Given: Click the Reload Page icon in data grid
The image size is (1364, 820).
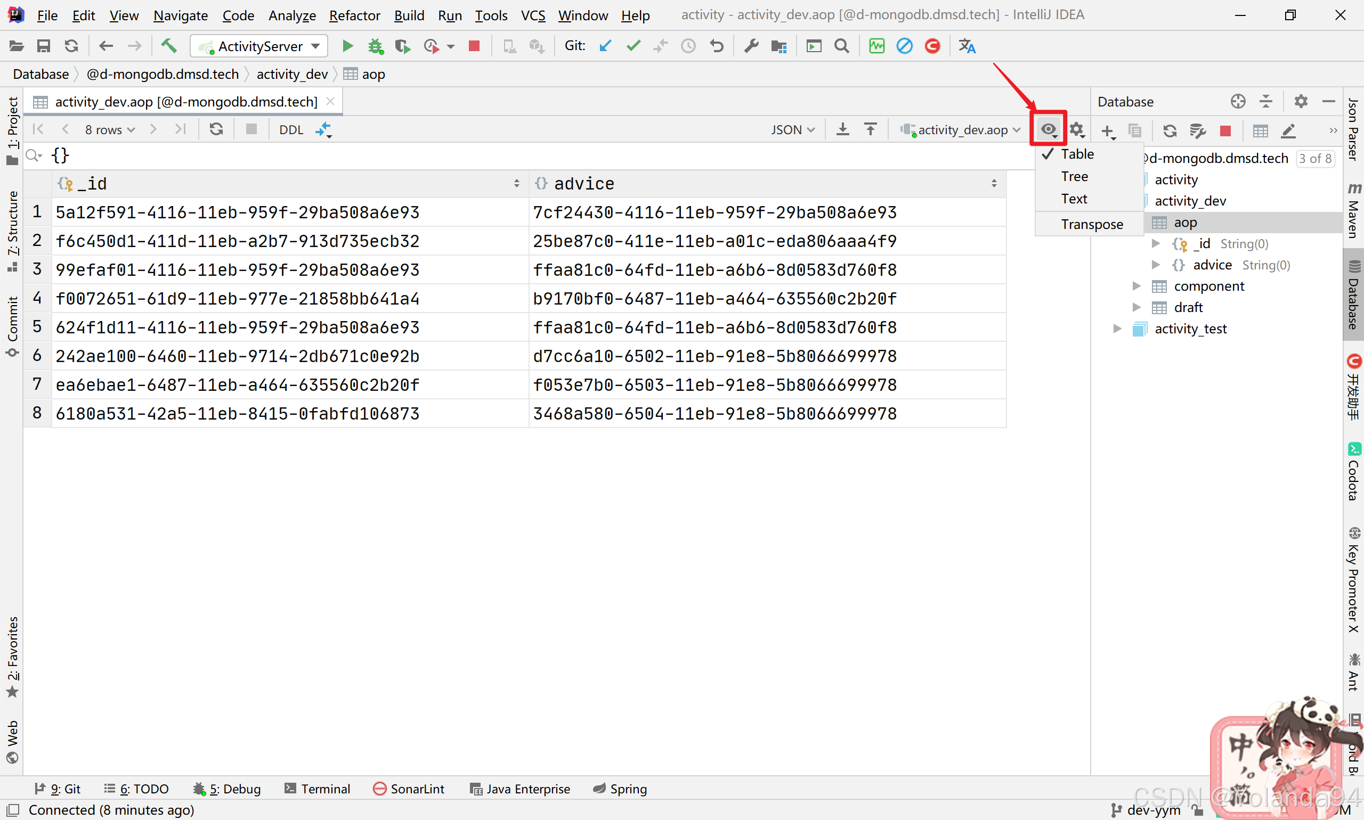Looking at the screenshot, I should coord(216,129).
